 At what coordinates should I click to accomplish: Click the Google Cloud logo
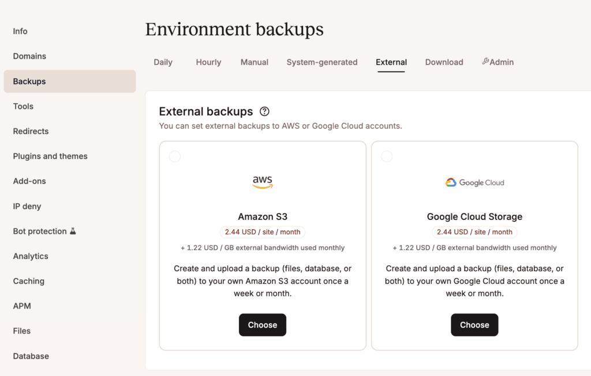pyautogui.click(x=474, y=183)
